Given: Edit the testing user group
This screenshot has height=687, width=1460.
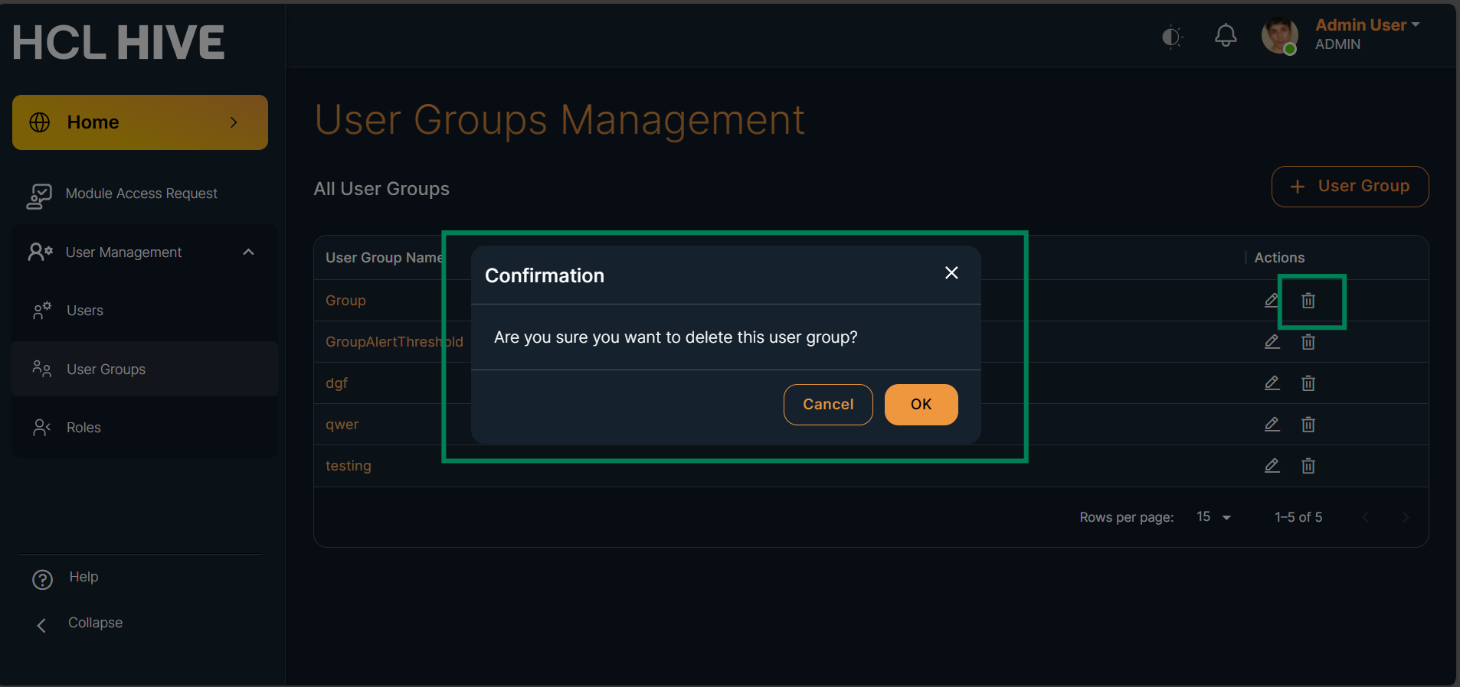Looking at the screenshot, I should [1272, 466].
